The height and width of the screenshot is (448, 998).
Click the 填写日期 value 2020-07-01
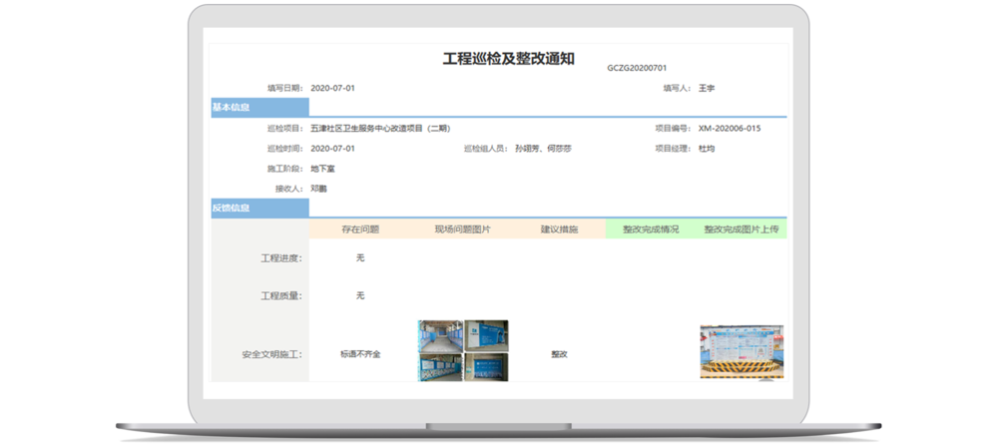coord(332,88)
